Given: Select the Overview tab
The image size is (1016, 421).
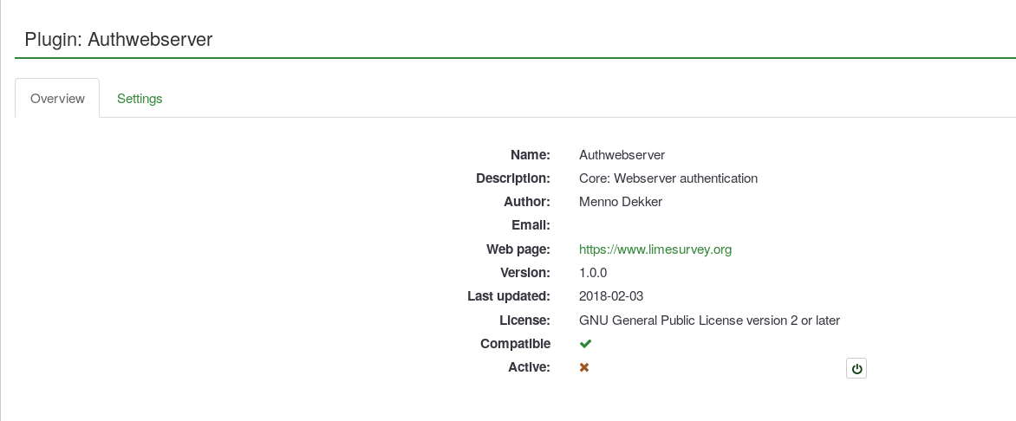Looking at the screenshot, I should pos(57,99).
